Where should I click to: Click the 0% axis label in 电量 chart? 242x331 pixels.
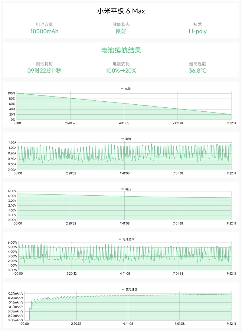(x=13, y=120)
